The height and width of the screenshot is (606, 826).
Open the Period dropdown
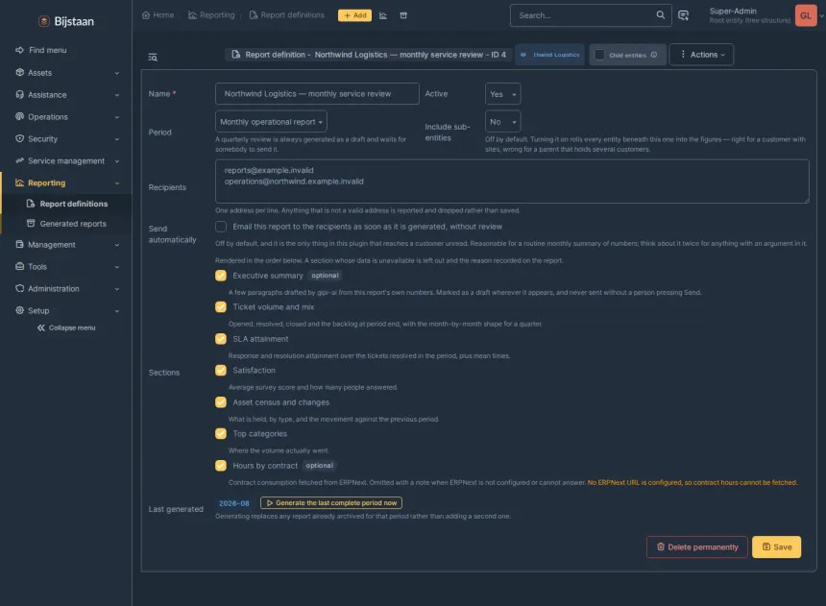[x=271, y=122]
